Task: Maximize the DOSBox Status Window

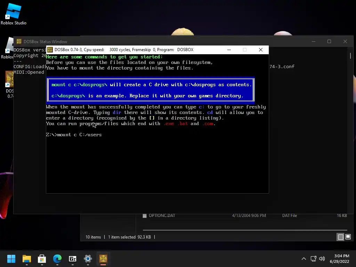Action: click(329, 41)
